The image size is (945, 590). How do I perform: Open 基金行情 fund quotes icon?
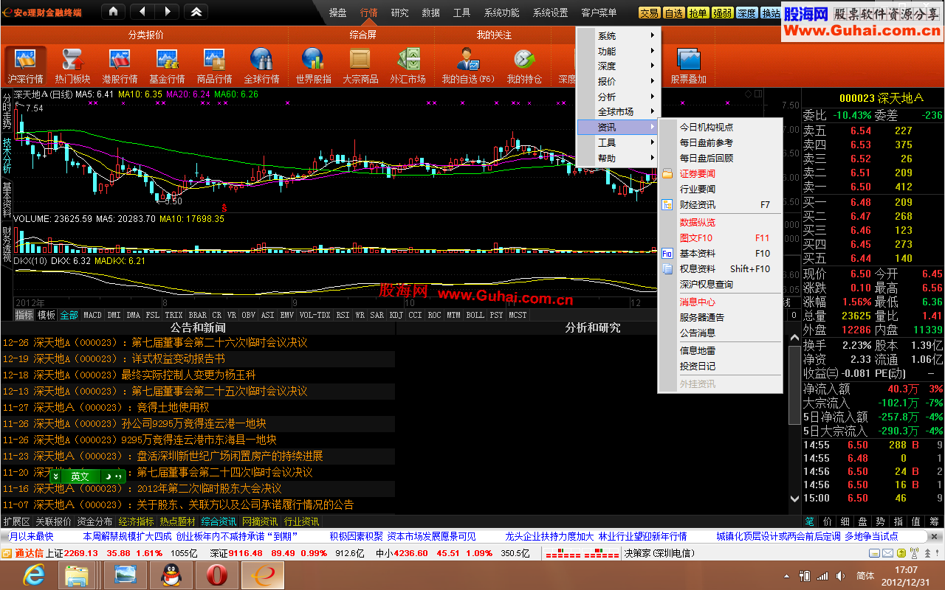point(167,66)
